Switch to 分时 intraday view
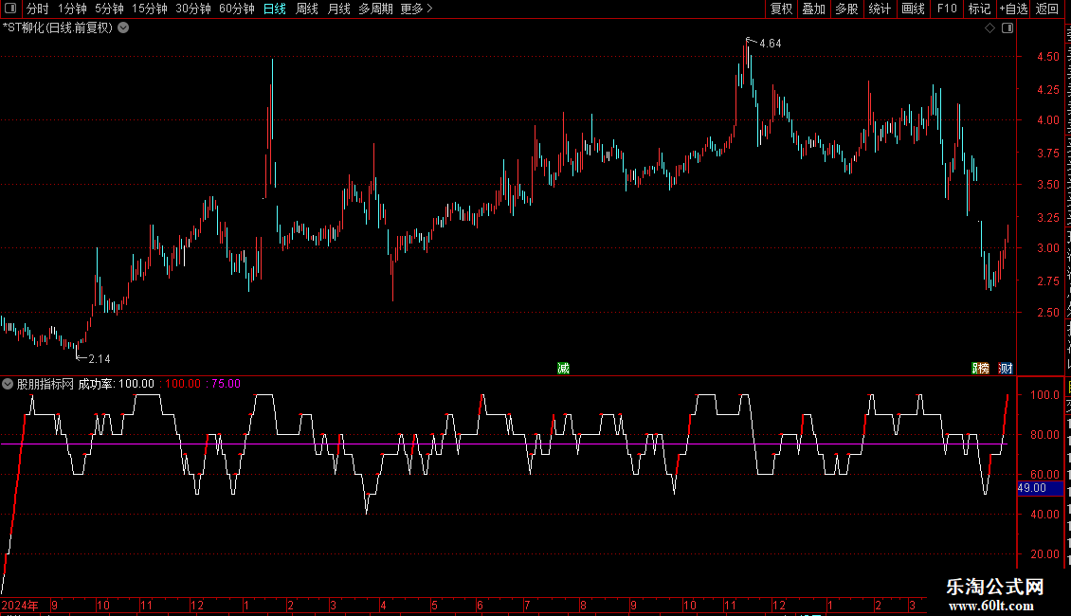The image size is (1071, 616). pos(38,9)
